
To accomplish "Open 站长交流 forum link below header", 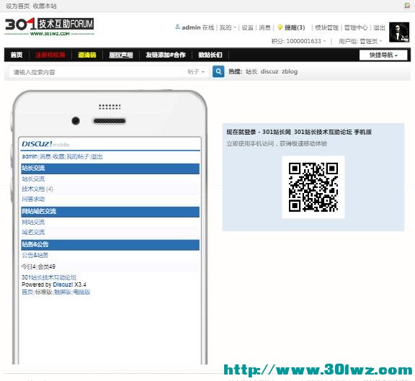I will (x=33, y=179).
